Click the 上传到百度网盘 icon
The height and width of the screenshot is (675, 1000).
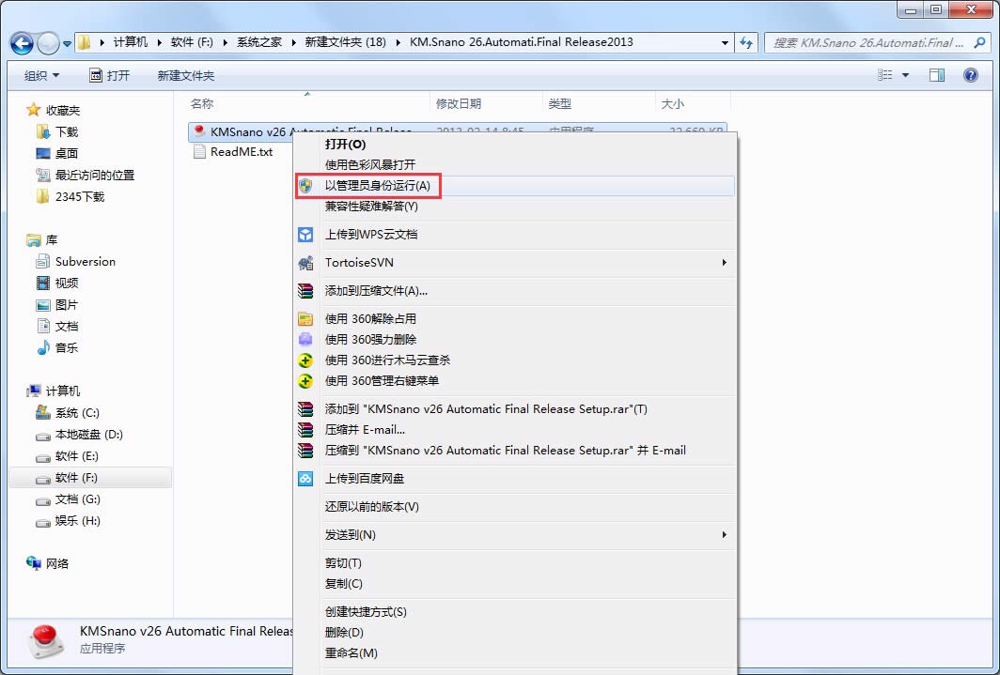[x=305, y=479]
